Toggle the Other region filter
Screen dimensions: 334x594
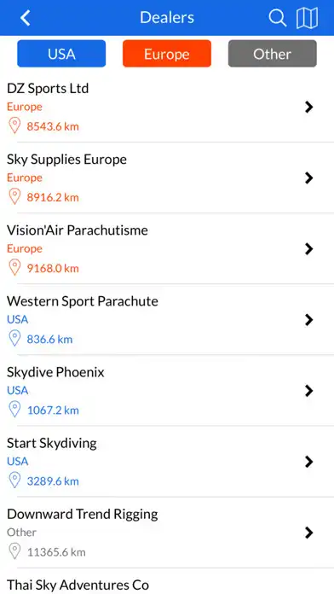click(x=273, y=54)
